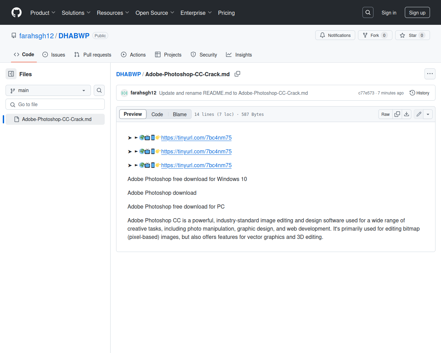Open the three-dot more file actions menu
Image resolution: width=441 pixels, height=353 pixels.
point(430,74)
